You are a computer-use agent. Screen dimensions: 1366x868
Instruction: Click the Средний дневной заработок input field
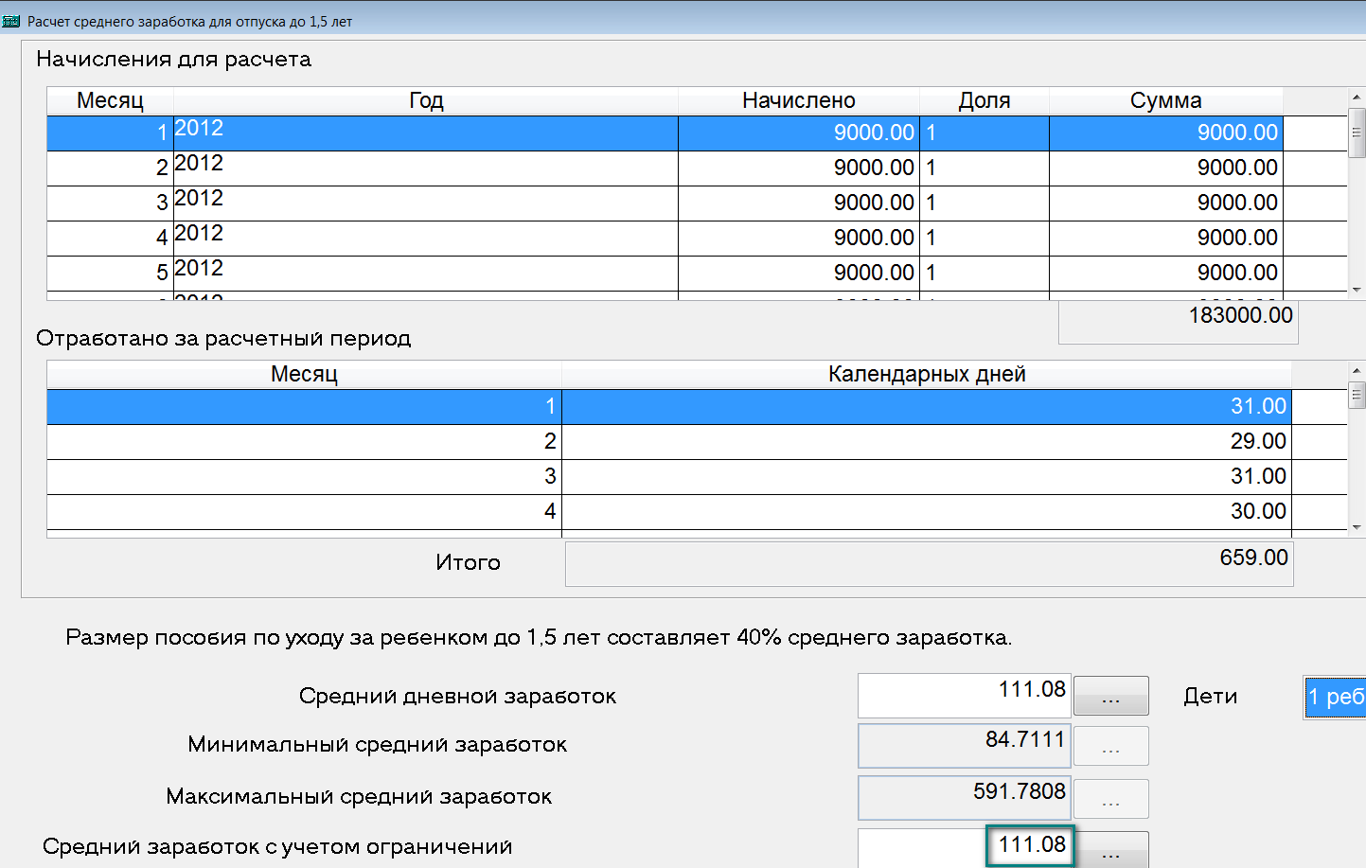pos(964,695)
